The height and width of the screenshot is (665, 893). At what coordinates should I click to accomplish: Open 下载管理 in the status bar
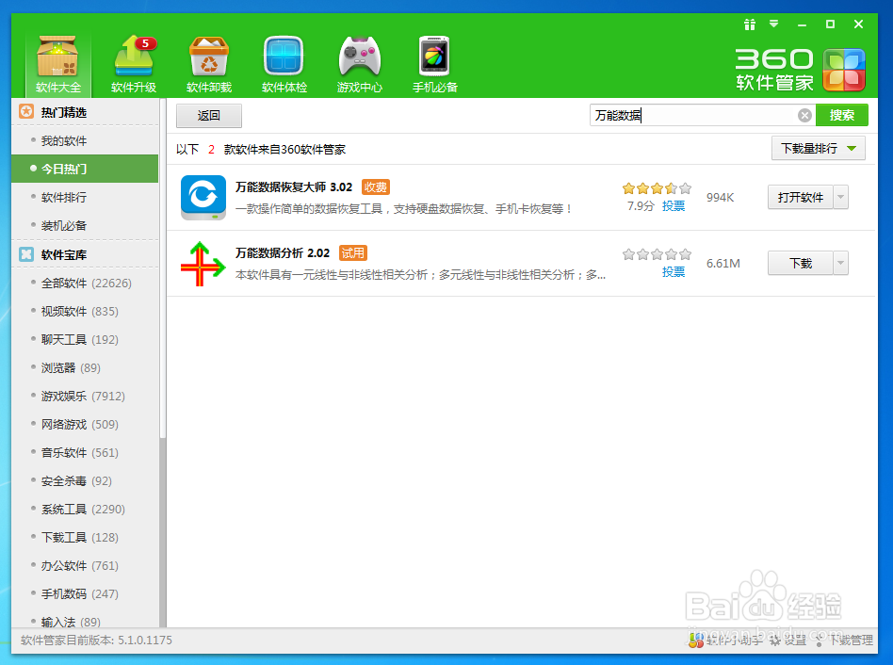click(844, 641)
